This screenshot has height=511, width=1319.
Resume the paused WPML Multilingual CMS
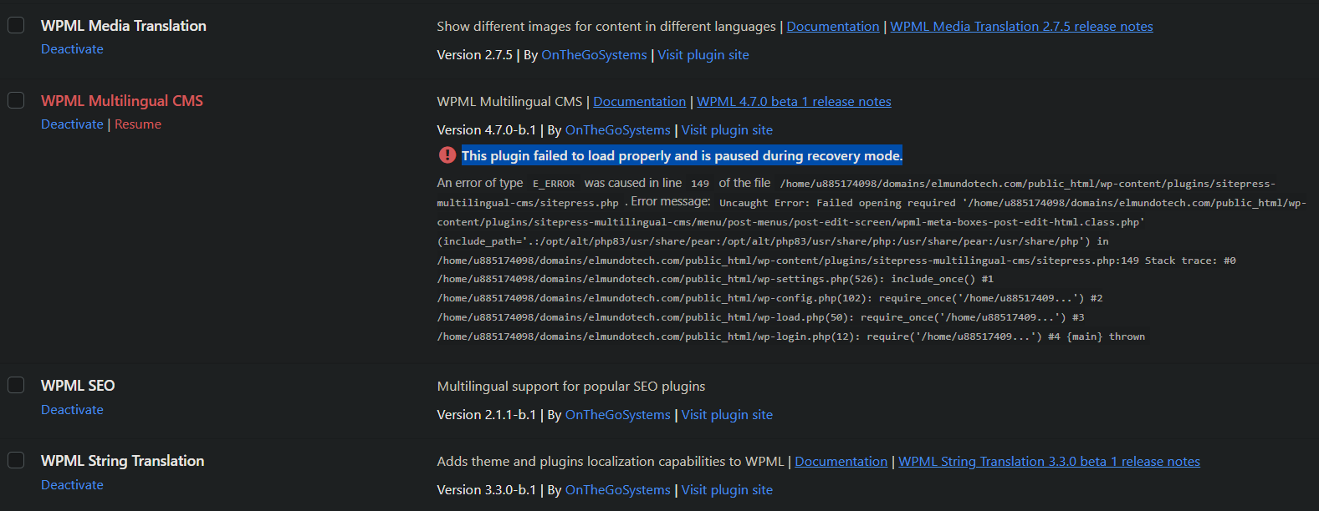(x=138, y=124)
